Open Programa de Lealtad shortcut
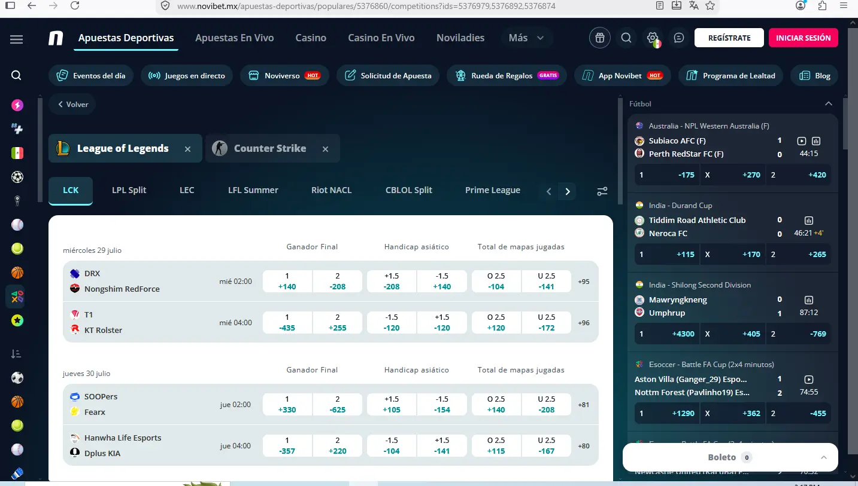858x486 pixels. point(730,75)
